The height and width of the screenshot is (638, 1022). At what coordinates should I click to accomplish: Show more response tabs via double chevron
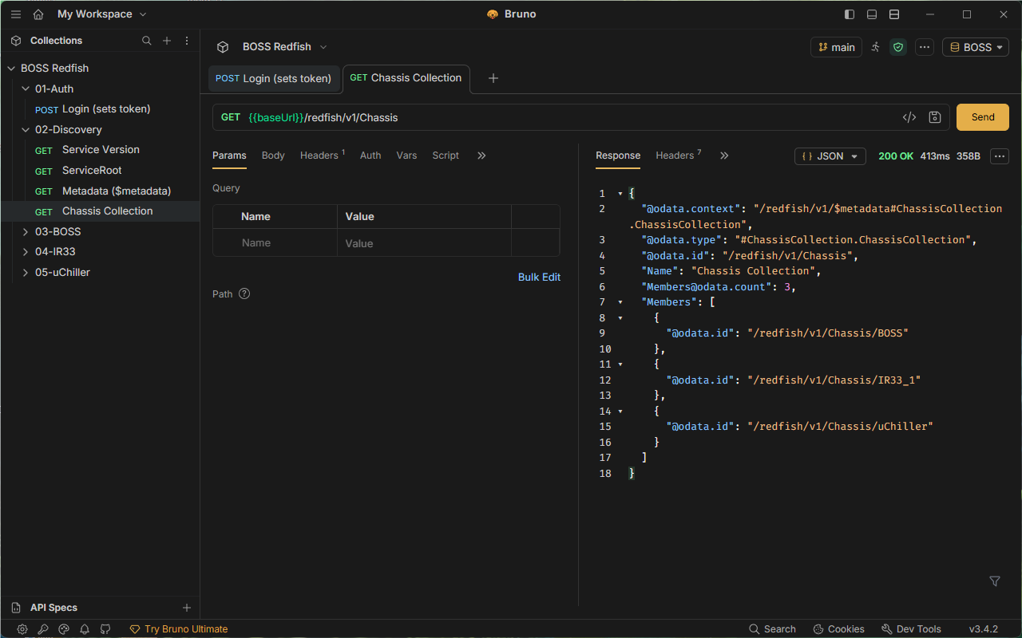724,156
